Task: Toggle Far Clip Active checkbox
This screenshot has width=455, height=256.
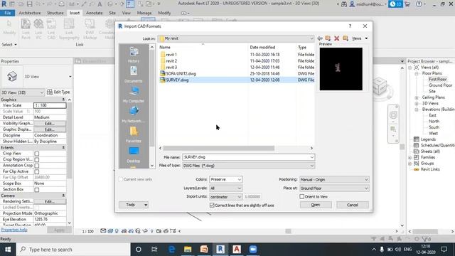Action: coord(37,171)
